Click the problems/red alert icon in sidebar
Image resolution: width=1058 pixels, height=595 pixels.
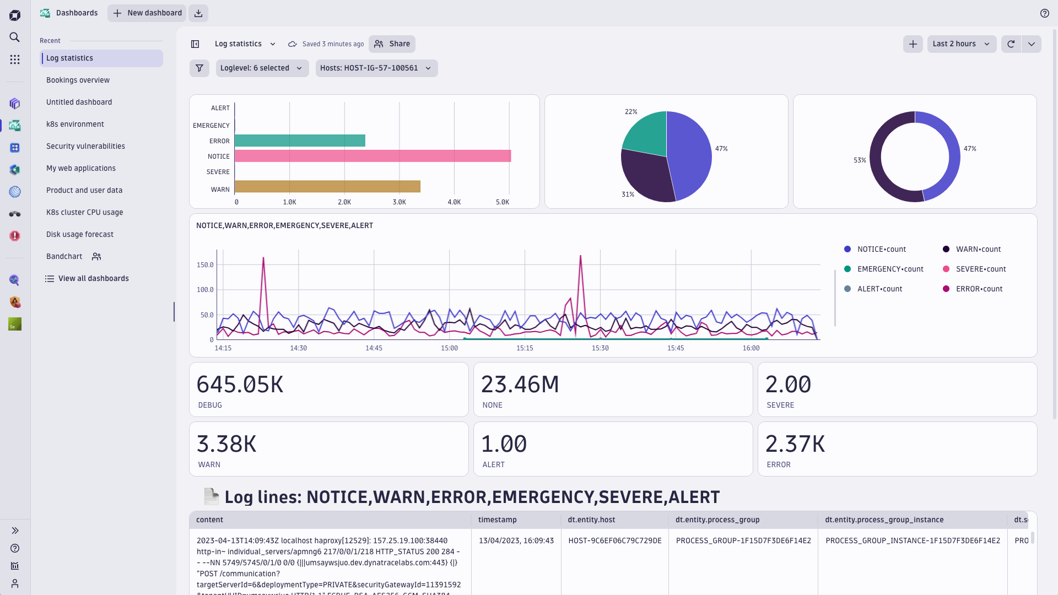pos(14,235)
